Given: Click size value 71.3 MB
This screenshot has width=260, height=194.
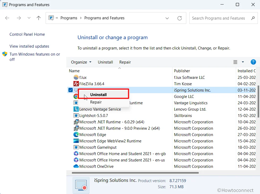Looking at the screenshot, I should [176, 187].
